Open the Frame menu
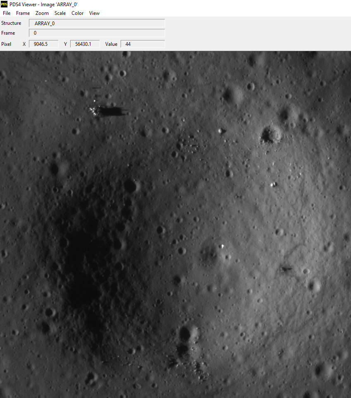Viewport: 351px width, 398px height. (23, 13)
